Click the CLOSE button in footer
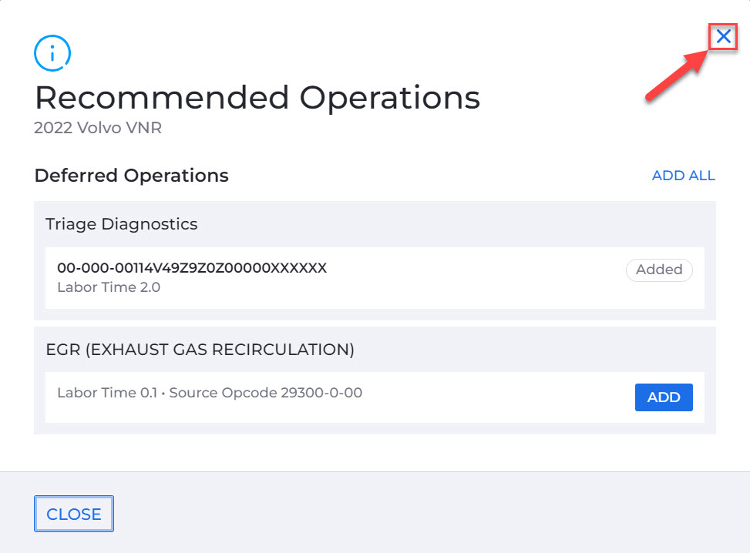 click(74, 514)
